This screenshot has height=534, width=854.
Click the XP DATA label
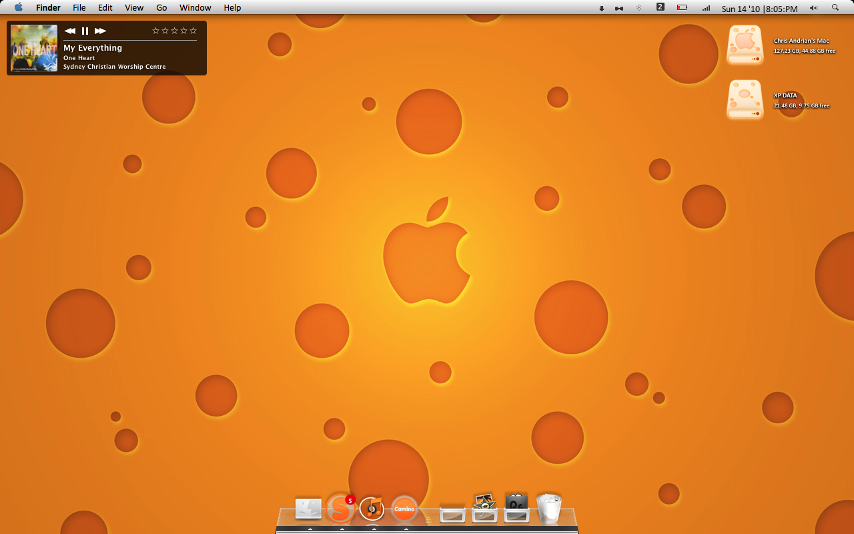click(x=785, y=95)
